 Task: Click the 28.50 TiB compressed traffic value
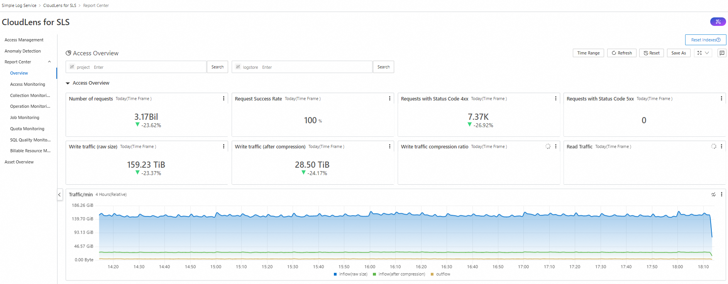click(312, 165)
